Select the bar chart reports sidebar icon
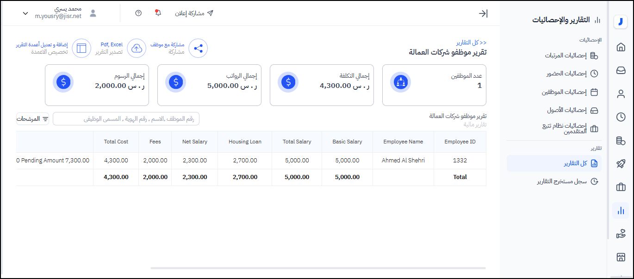Viewport: 634px width, 279px height. pos(621,211)
